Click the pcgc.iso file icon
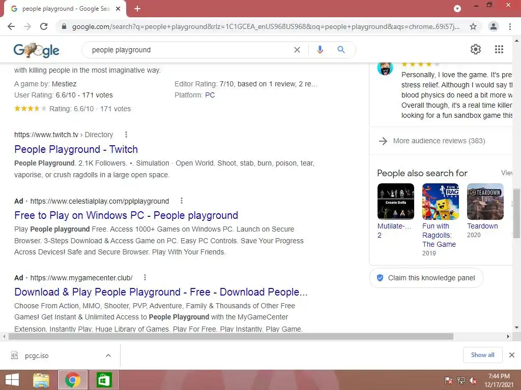 tap(15, 355)
